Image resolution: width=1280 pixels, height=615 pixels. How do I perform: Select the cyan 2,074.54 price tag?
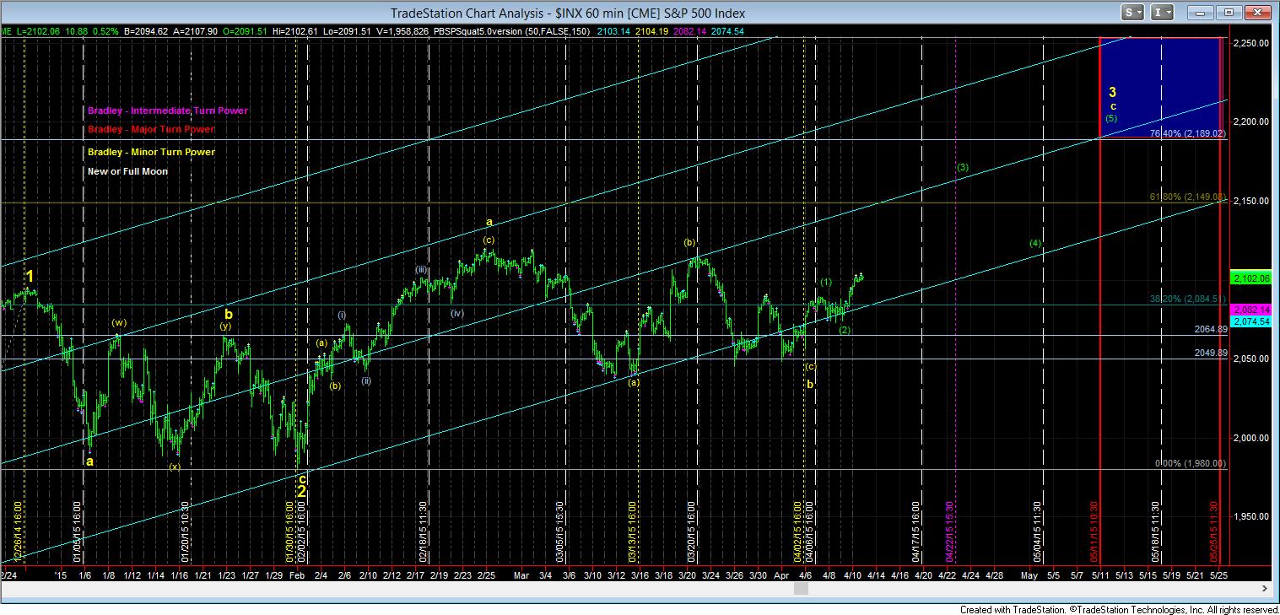[1250, 321]
